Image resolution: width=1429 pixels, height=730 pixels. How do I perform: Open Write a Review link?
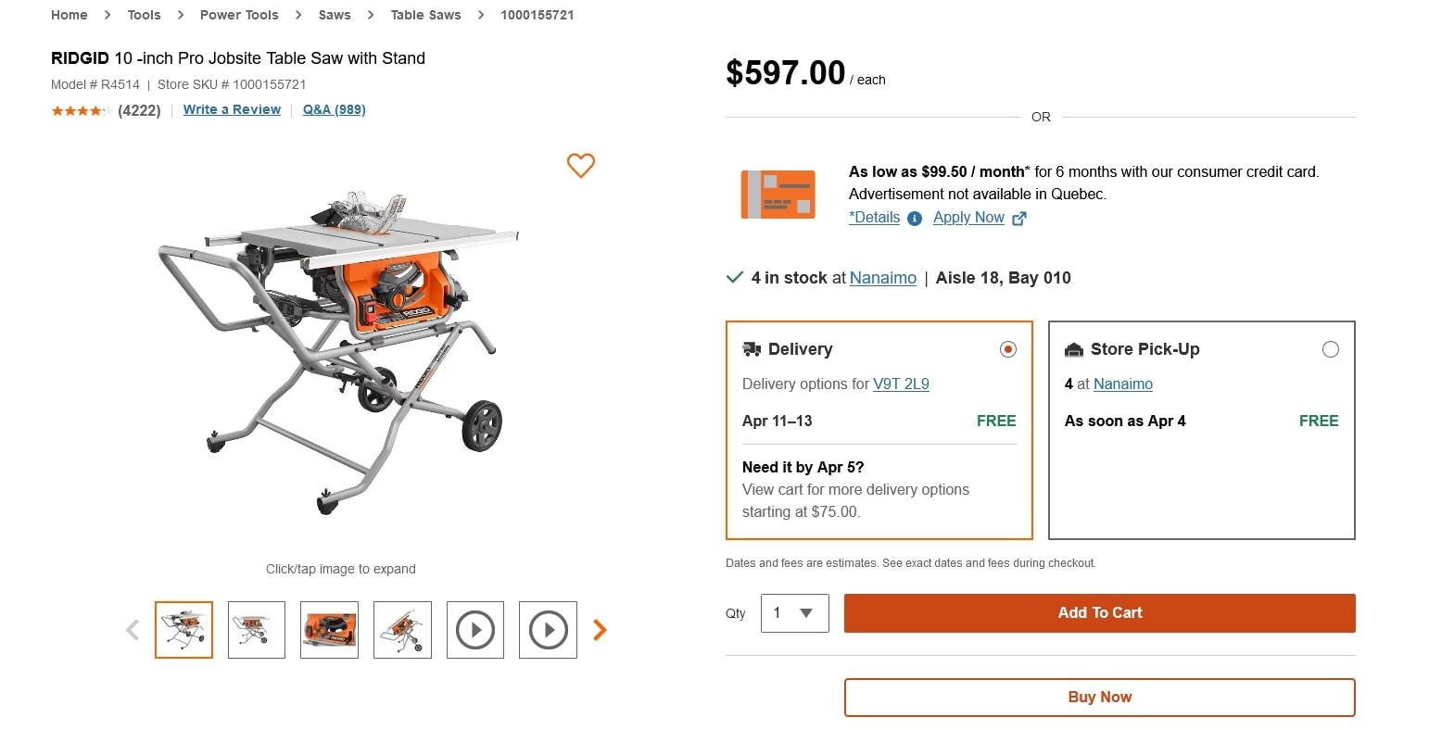pyautogui.click(x=232, y=109)
